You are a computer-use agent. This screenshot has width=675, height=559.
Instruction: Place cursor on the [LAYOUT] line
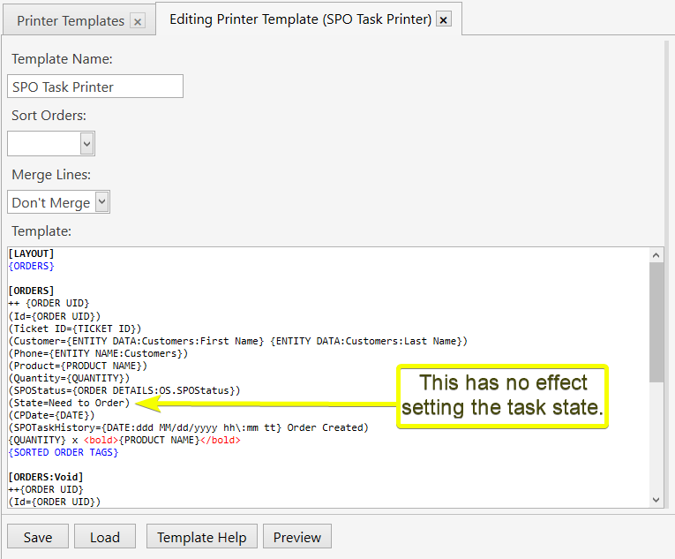pos(31,253)
